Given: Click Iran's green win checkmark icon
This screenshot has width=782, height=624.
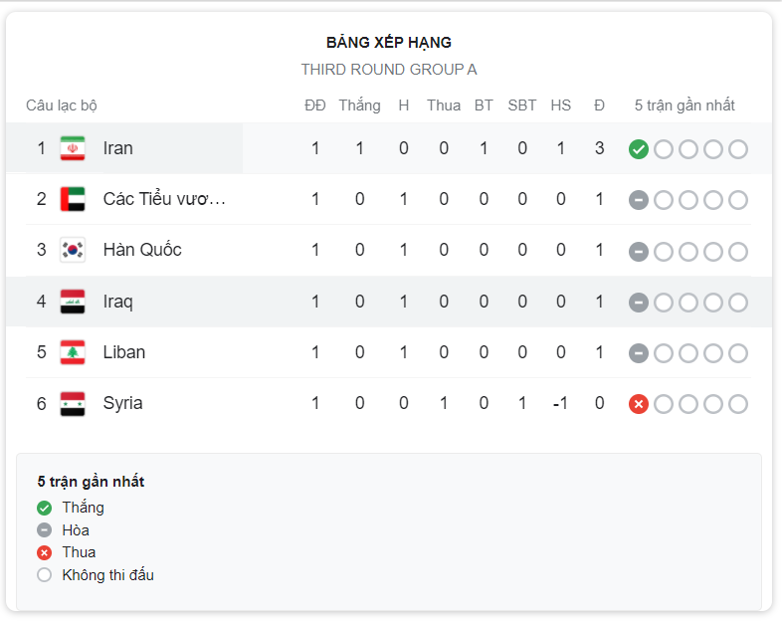Looking at the screenshot, I should point(639,149).
